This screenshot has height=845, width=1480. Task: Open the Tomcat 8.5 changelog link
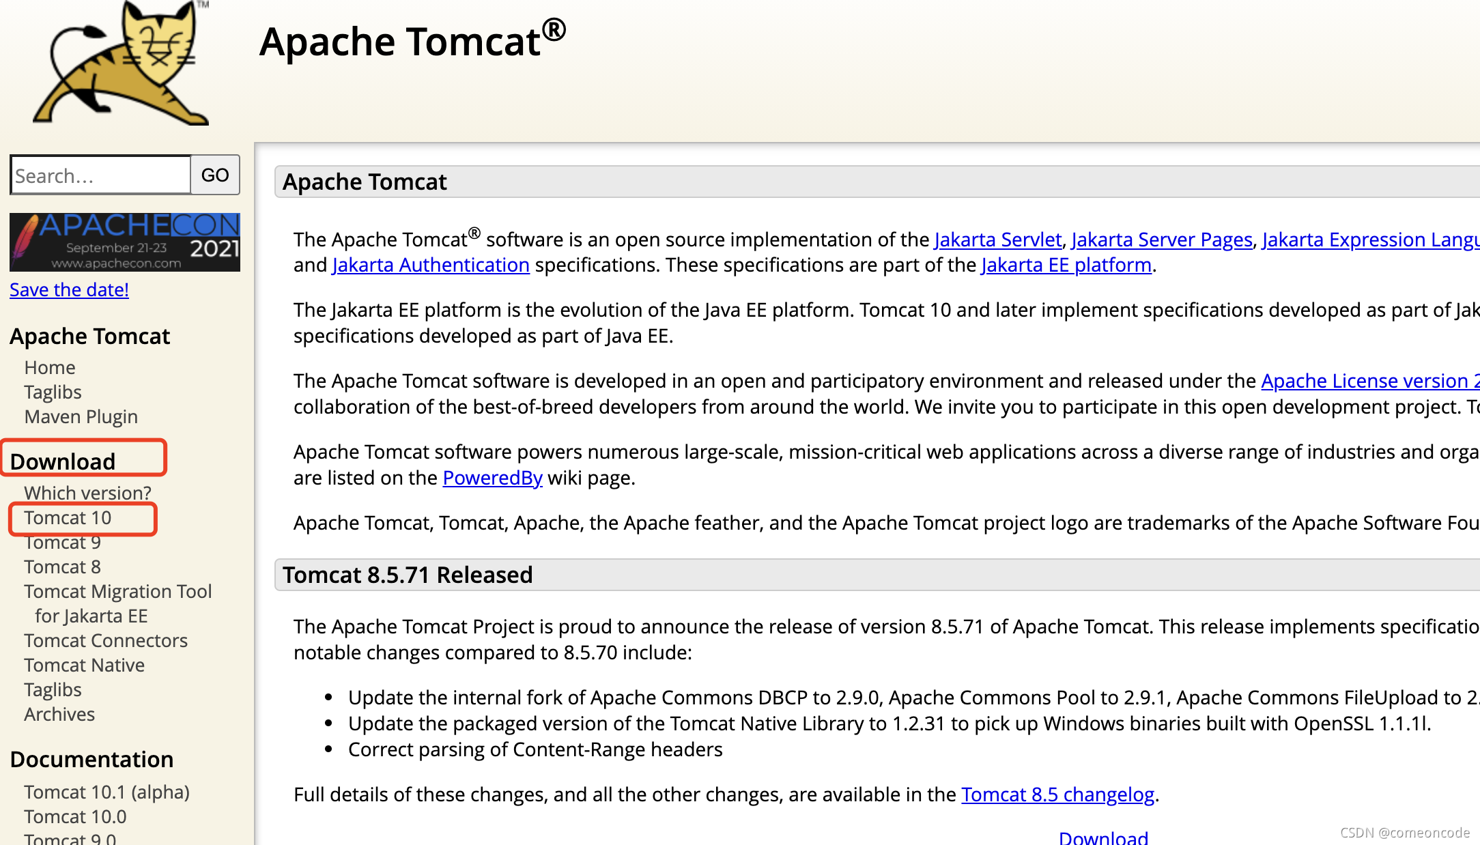pyautogui.click(x=1057, y=794)
